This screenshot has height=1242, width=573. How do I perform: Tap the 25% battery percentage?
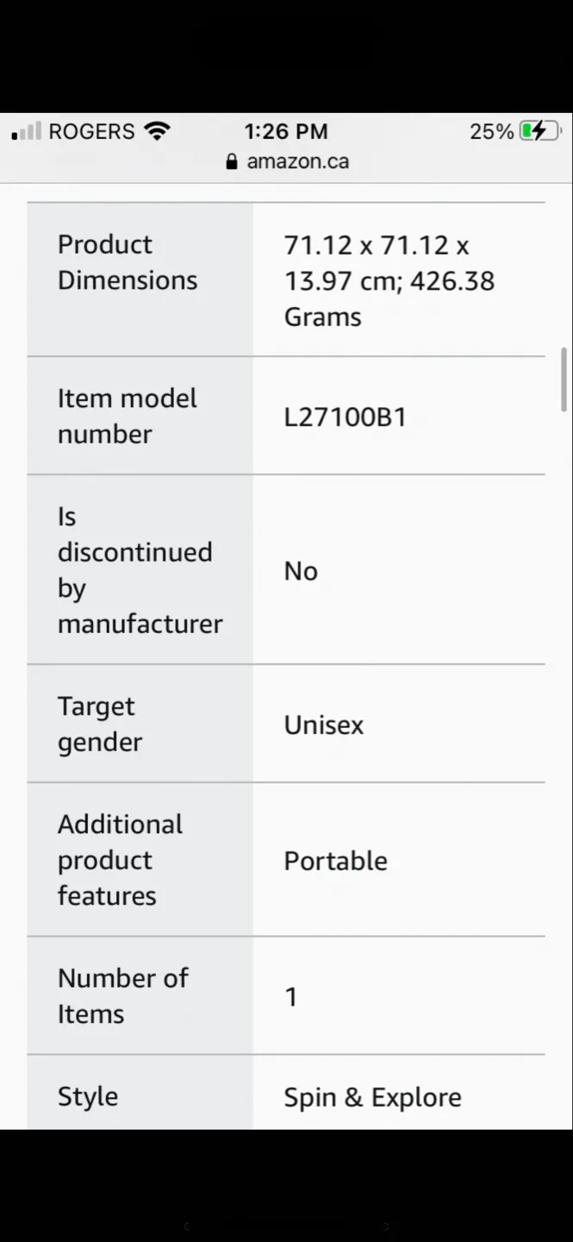(x=491, y=131)
